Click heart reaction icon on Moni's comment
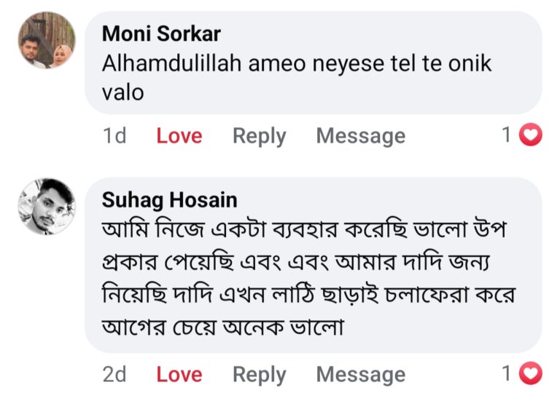 [531, 135]
